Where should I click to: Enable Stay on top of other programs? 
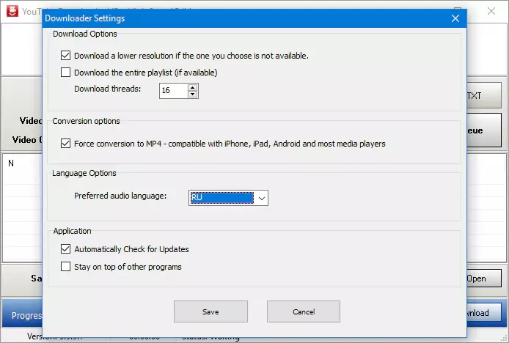click(x=66, y=267)
